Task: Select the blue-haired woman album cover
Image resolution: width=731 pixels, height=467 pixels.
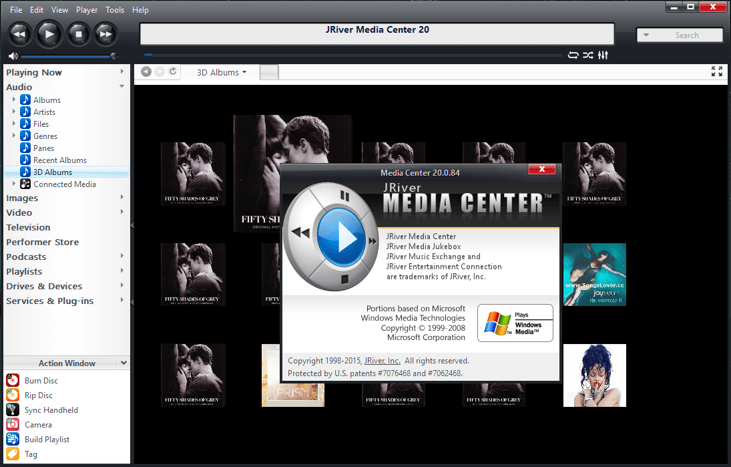Action: (594, 375)
